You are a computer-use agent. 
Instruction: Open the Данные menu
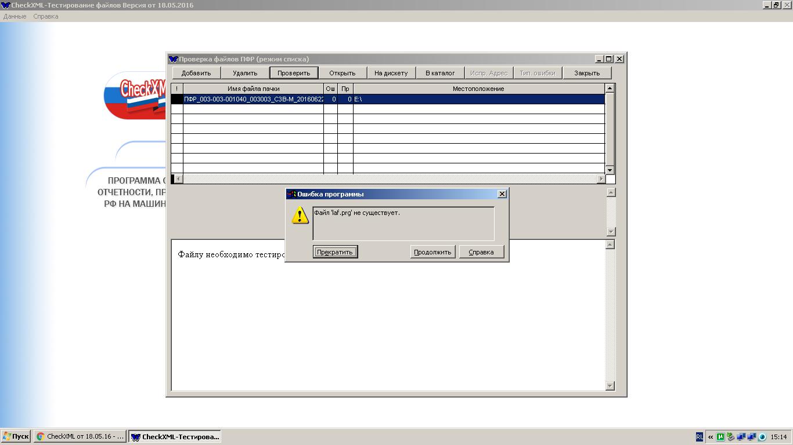coord(15,16)
